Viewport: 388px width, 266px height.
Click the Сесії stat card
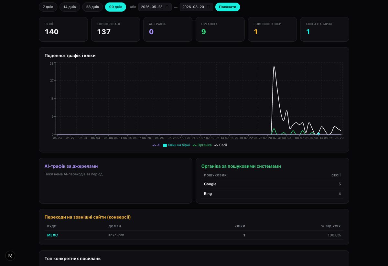(63, 29)
